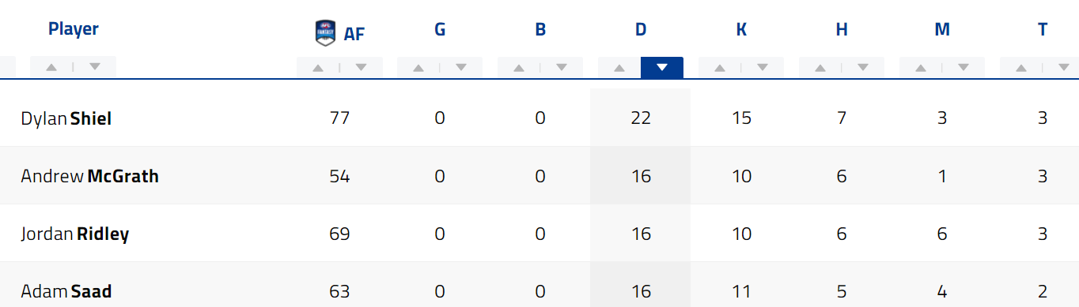Screen dimensions: 1079x307
Task: Open Andrew McGrath player link
Action: 90,176
